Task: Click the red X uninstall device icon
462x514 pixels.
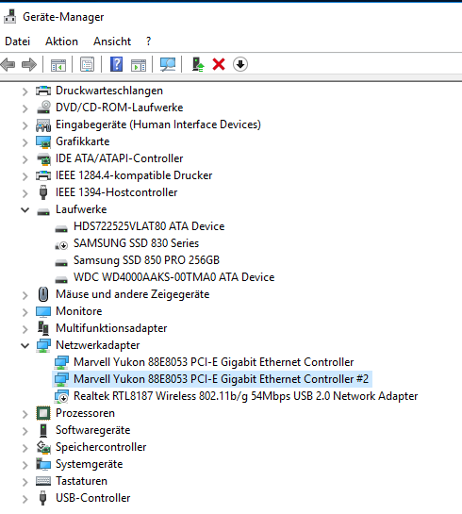Action: click(219, 64)
